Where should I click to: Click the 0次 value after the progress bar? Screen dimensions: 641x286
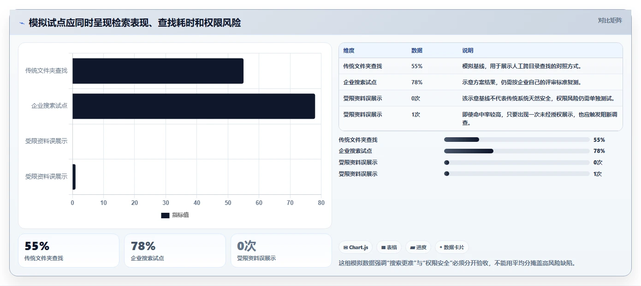click(x=598, y=163)
